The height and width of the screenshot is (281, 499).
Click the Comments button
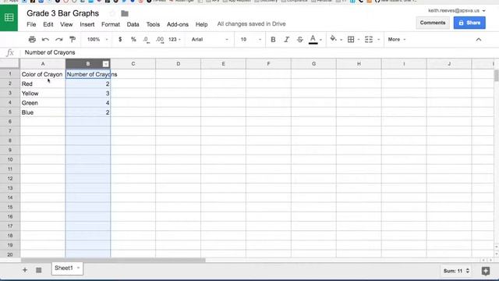click(433, 23)
